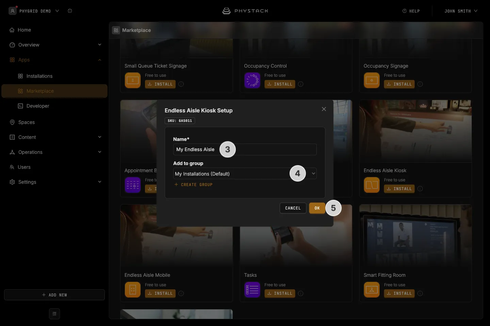Select Marketplace in the sidebar
This screenshot has height=326, width=490.
pyautogui.click(x=54, y=91)
